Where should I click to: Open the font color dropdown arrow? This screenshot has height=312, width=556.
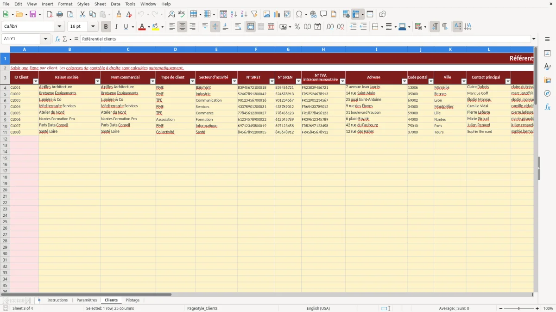tap(148, 27)
